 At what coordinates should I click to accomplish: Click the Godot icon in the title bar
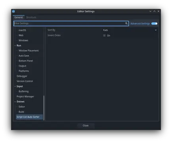(14, 11)
